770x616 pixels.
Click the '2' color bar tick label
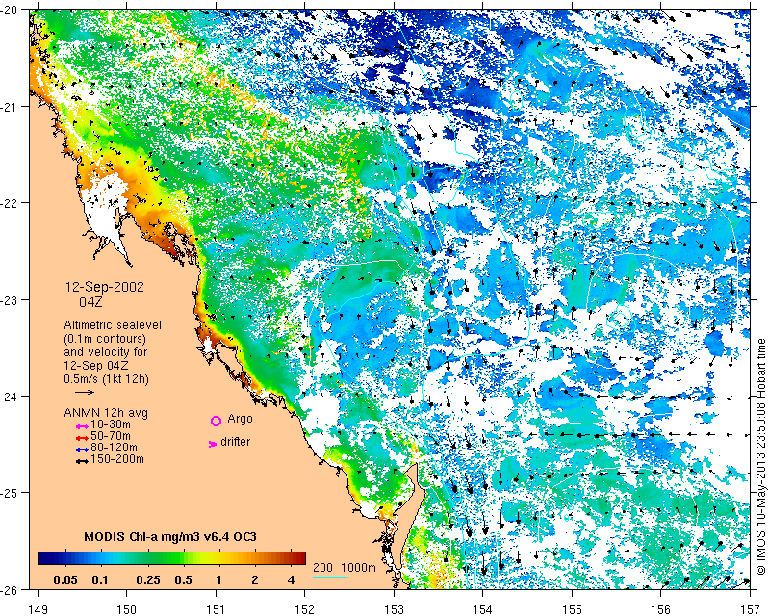tap(255, 580)
